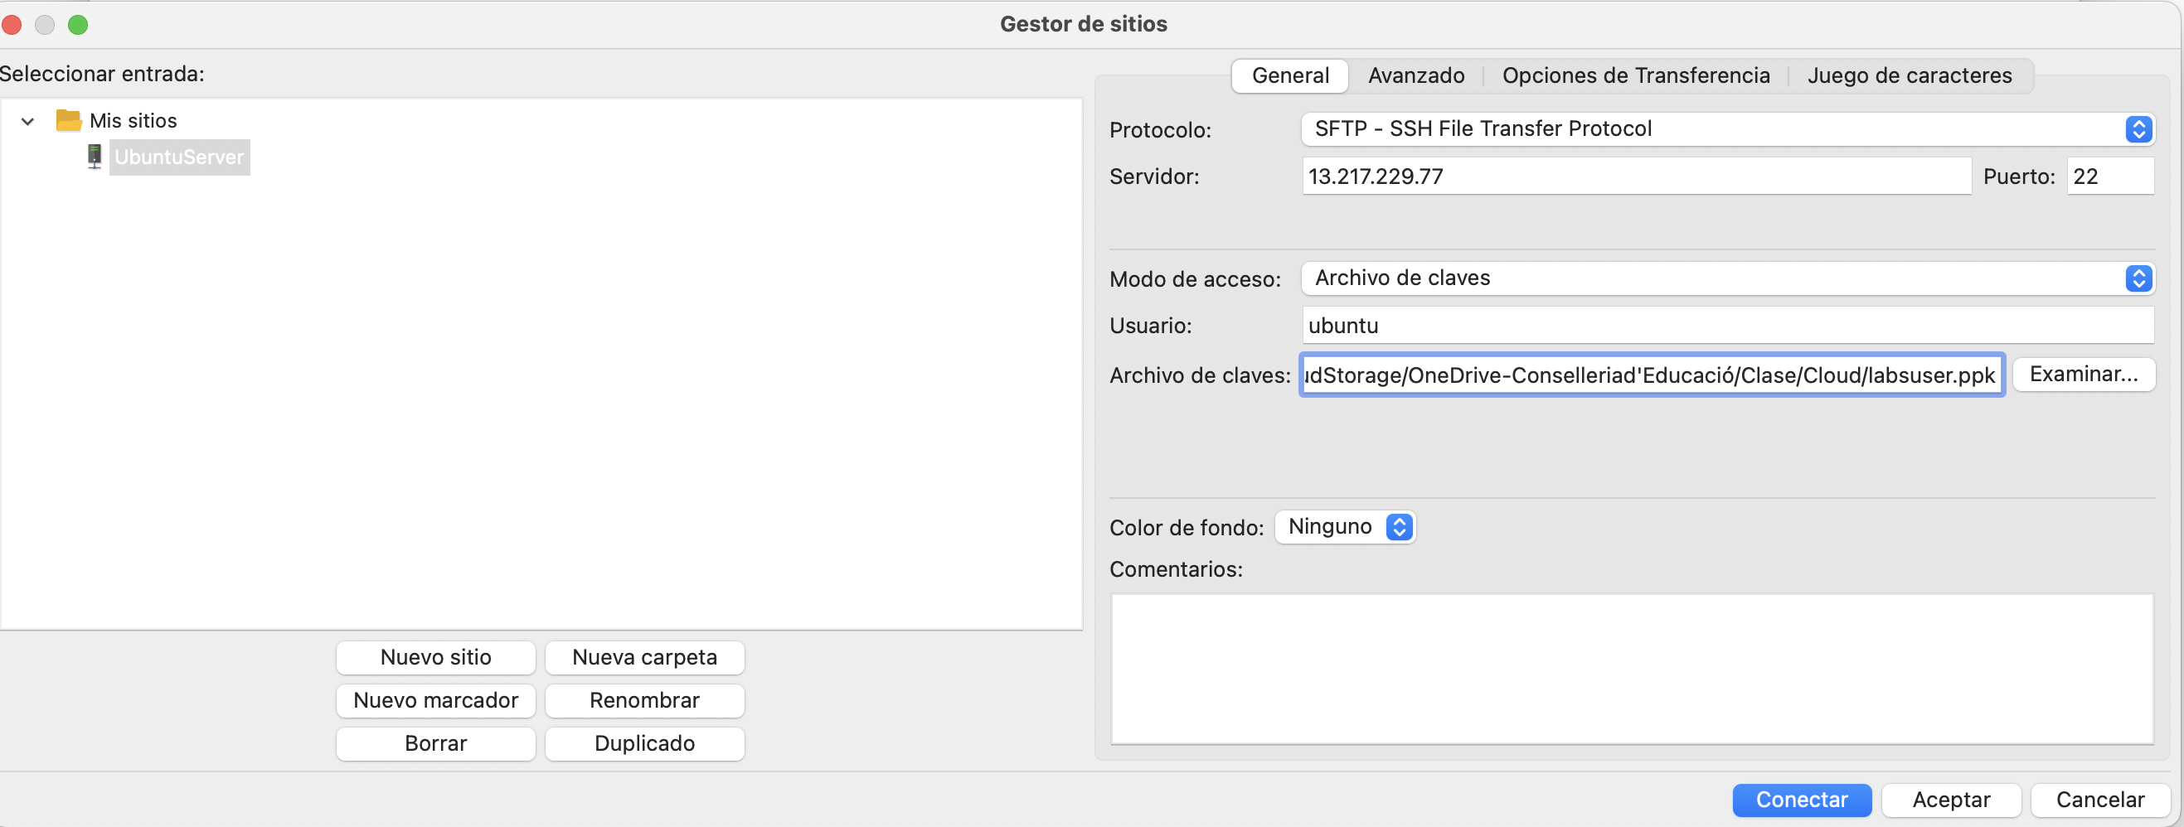Focus the Usuario text field

(x=1725, y=326)
